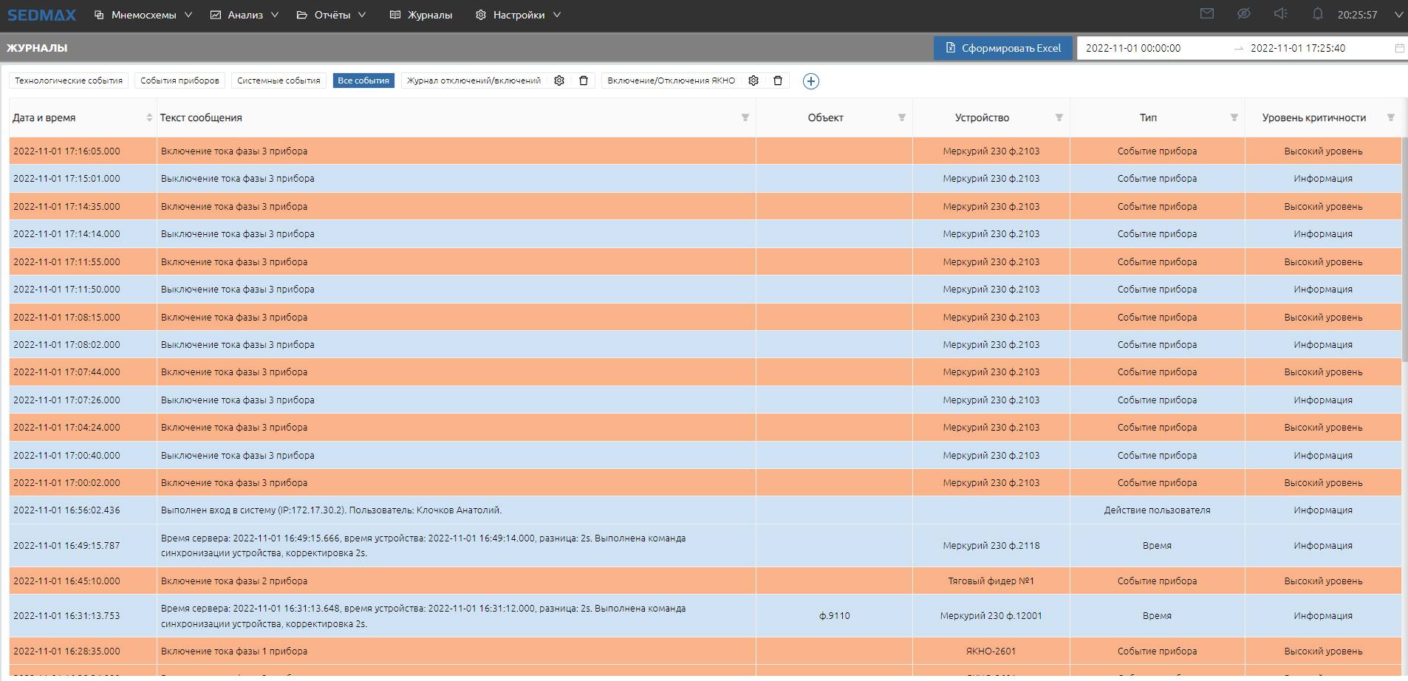Toggle sorting on Дата и время column
This screenshot has height=681, width=1408.
[149, 118]
